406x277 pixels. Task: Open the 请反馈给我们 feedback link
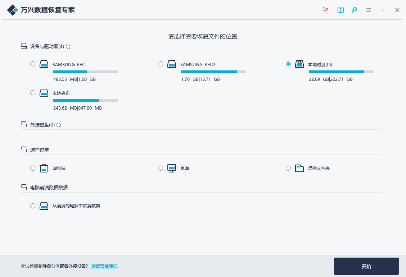pos(104,266)
